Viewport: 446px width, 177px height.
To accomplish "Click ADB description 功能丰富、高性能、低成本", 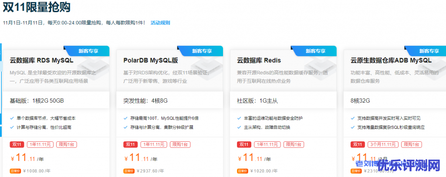I will (394, 77).
